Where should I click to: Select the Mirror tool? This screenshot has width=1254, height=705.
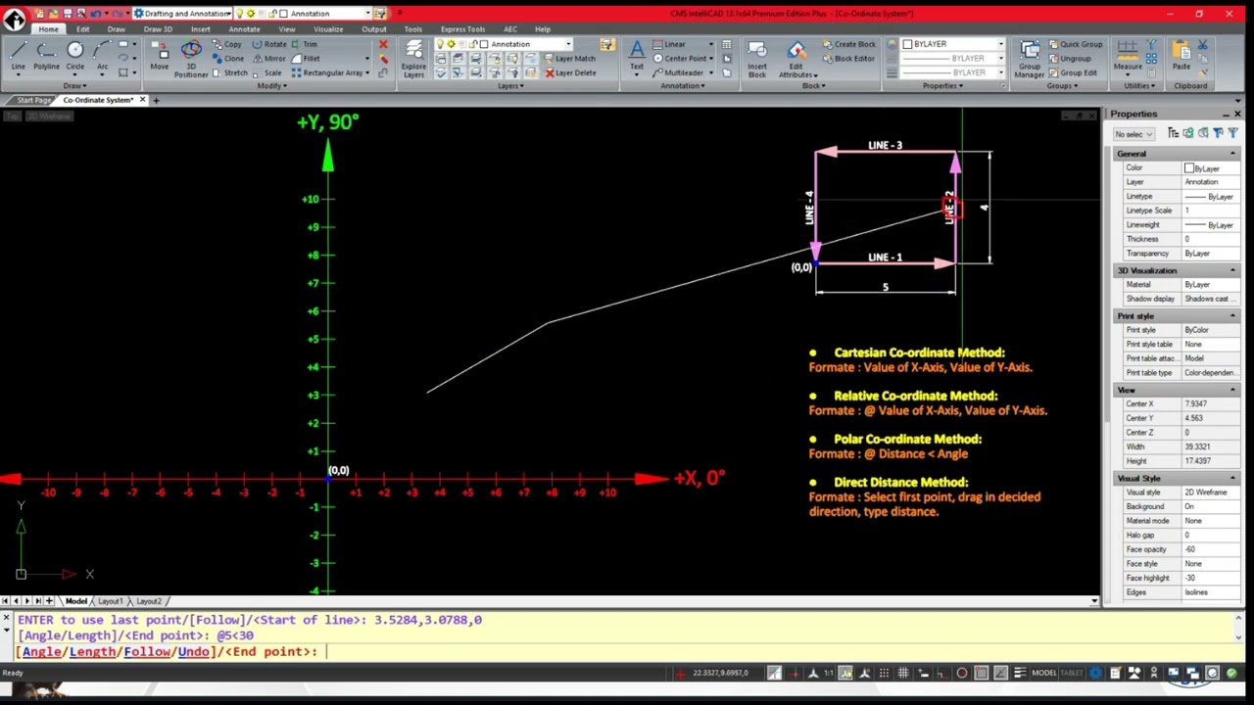[268, 59]
